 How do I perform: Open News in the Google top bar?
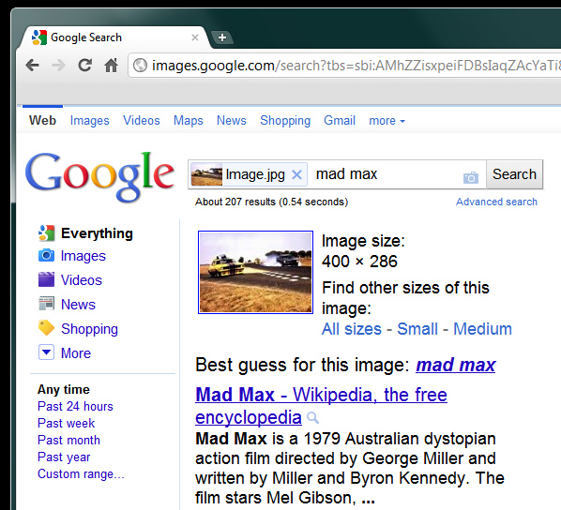point(231,120)
